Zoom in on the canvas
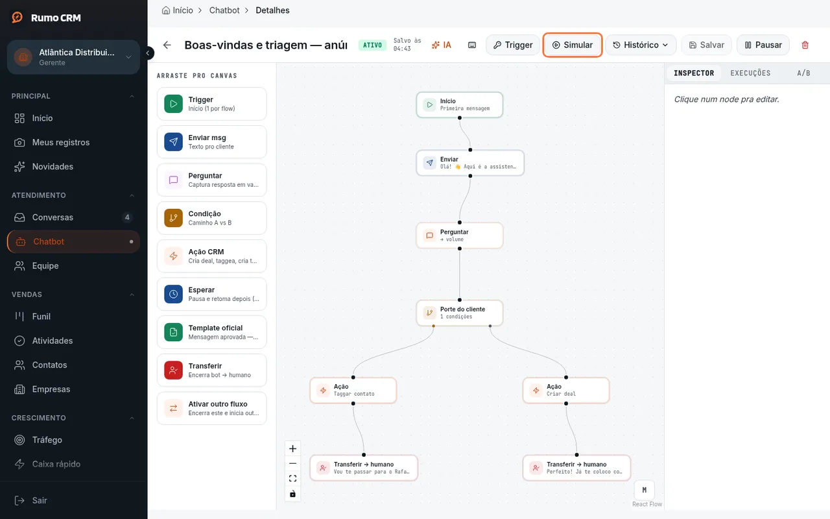830x519 pixels. pyautogui.click(x=292, y=448)
